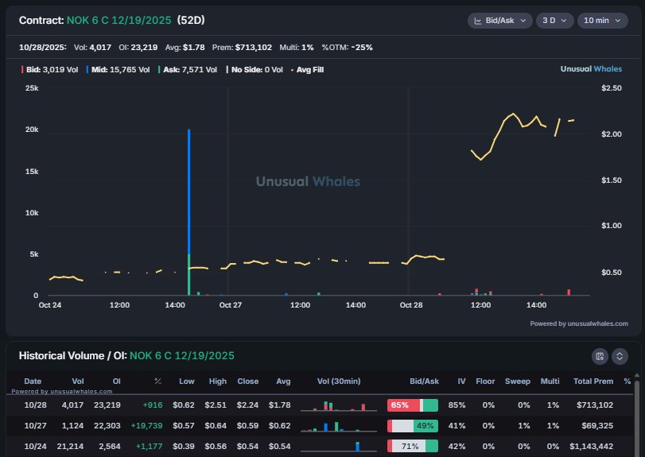Sort table by Total Prem column
This screenshot has height=457, width=645.
(593, 381)
